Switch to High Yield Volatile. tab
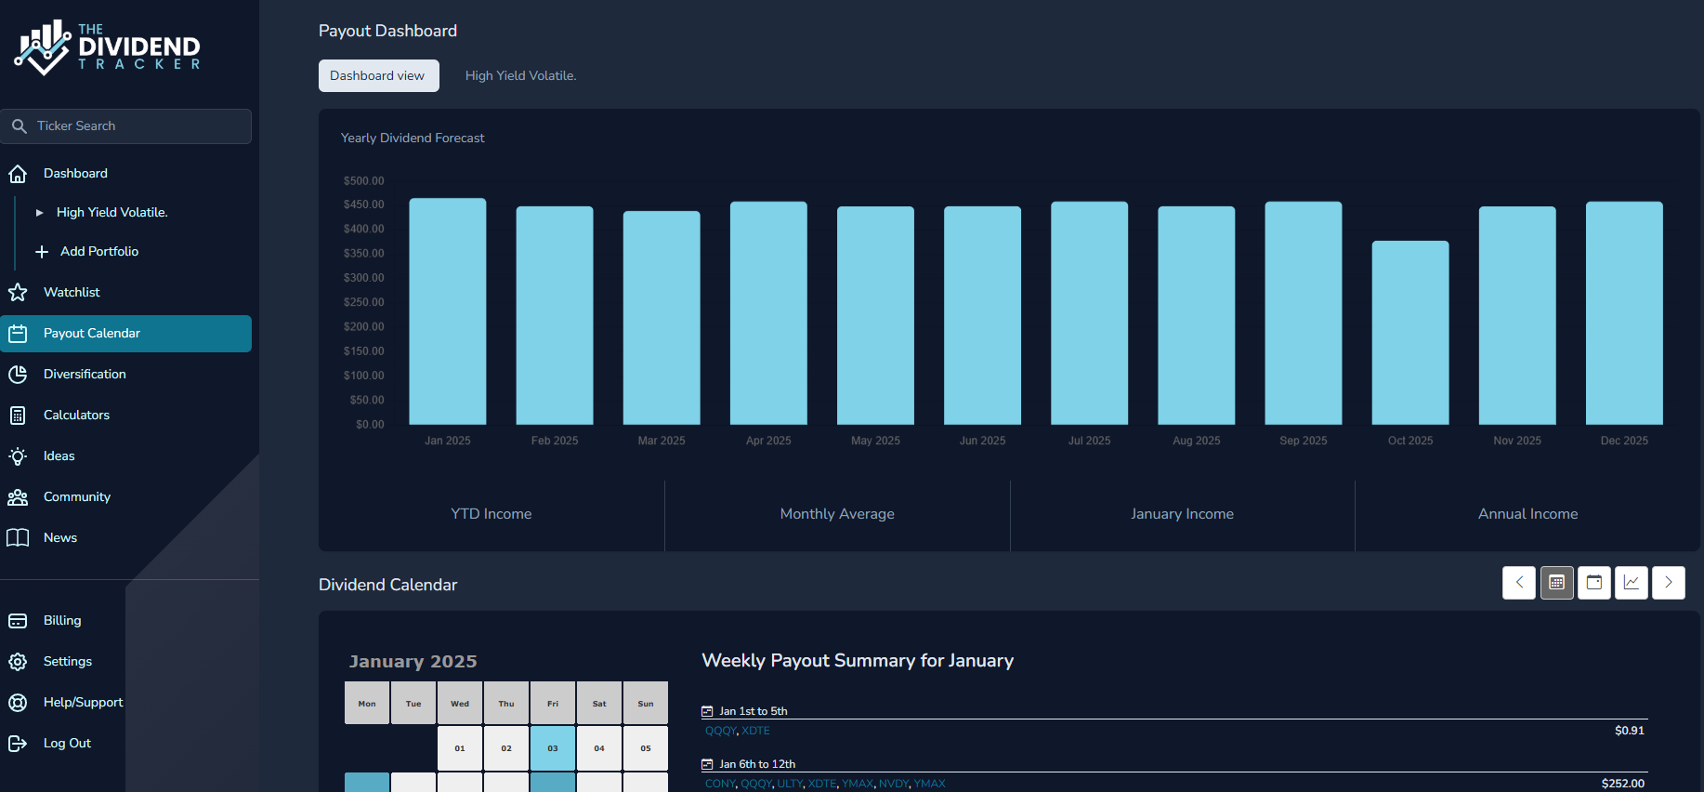Screen dimensions: 1704x792 tap(521, 76)
